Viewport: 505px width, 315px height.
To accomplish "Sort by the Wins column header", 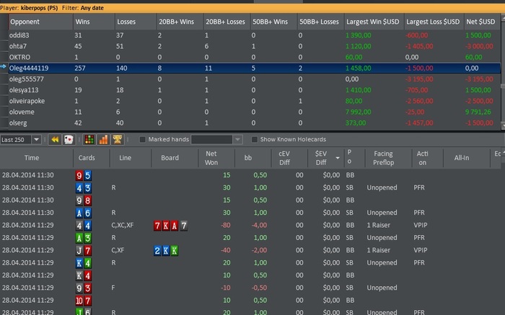I will (x=94, y=22).
